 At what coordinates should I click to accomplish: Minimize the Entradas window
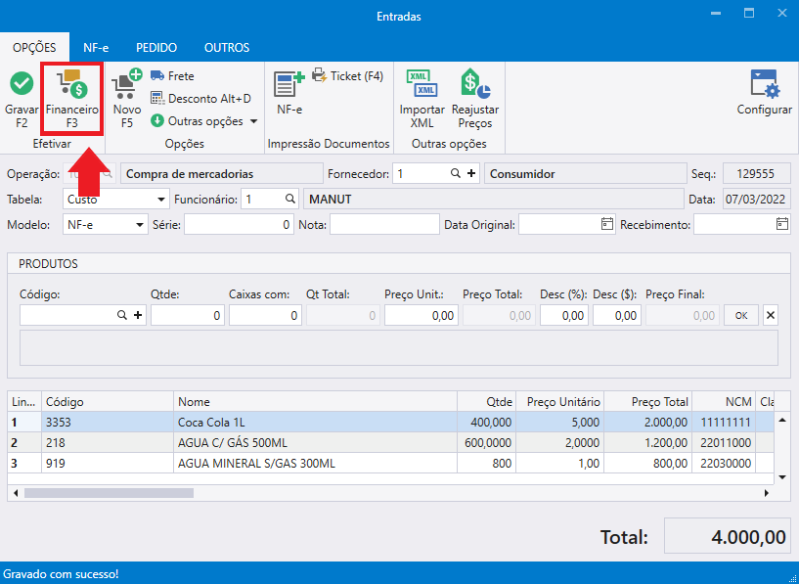(716, 14)
